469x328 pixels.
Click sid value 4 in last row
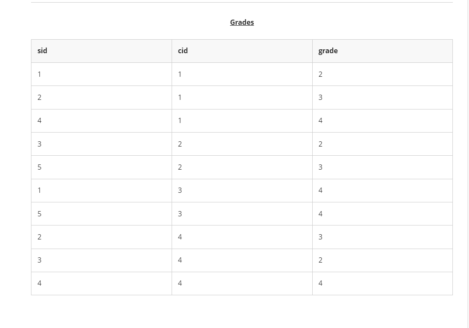tap(39, 283)
